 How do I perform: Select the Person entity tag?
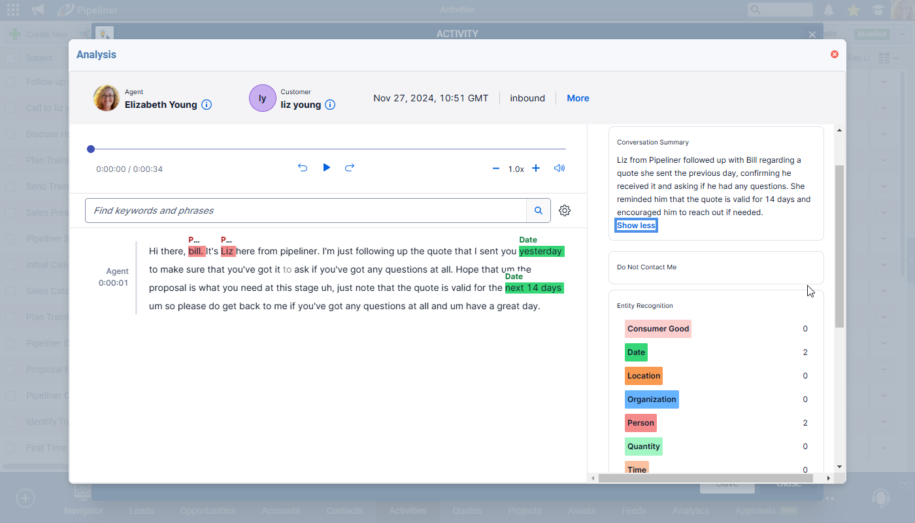click(640, 423)
